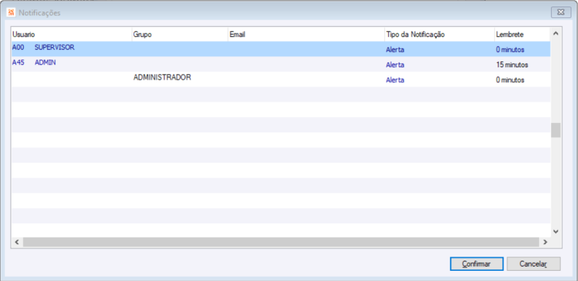Sort by the Email column header
The width and height of the screenshot is (578, 281).
306,34
